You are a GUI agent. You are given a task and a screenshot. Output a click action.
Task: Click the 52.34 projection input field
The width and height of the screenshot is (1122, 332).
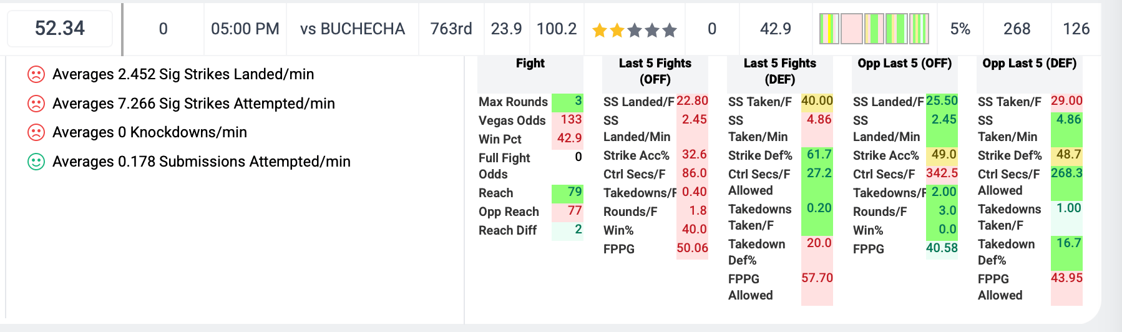click(60, 29)
